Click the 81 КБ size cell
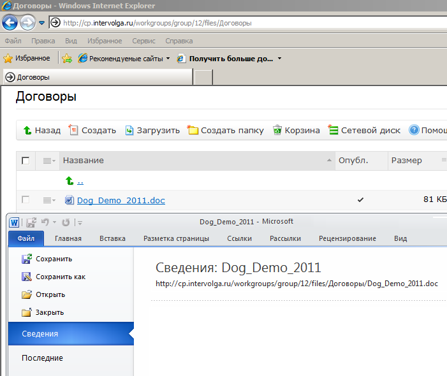Viewport: 447px width, 376px height. pyautogui.click(x=435, y=199)
